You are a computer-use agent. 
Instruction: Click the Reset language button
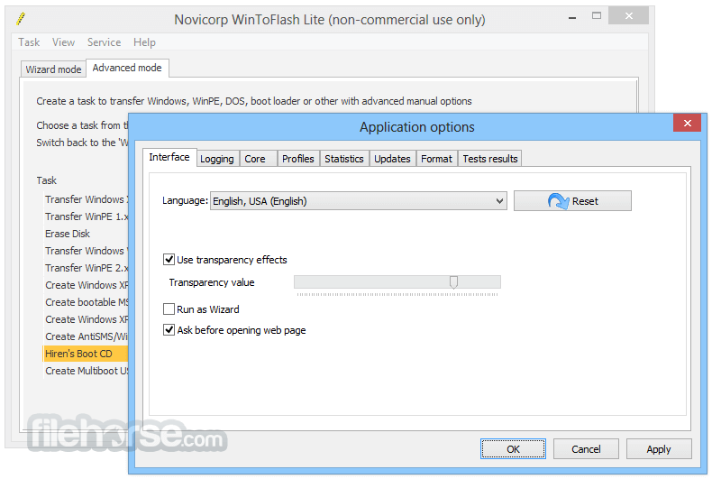click(x=572, y=201)
